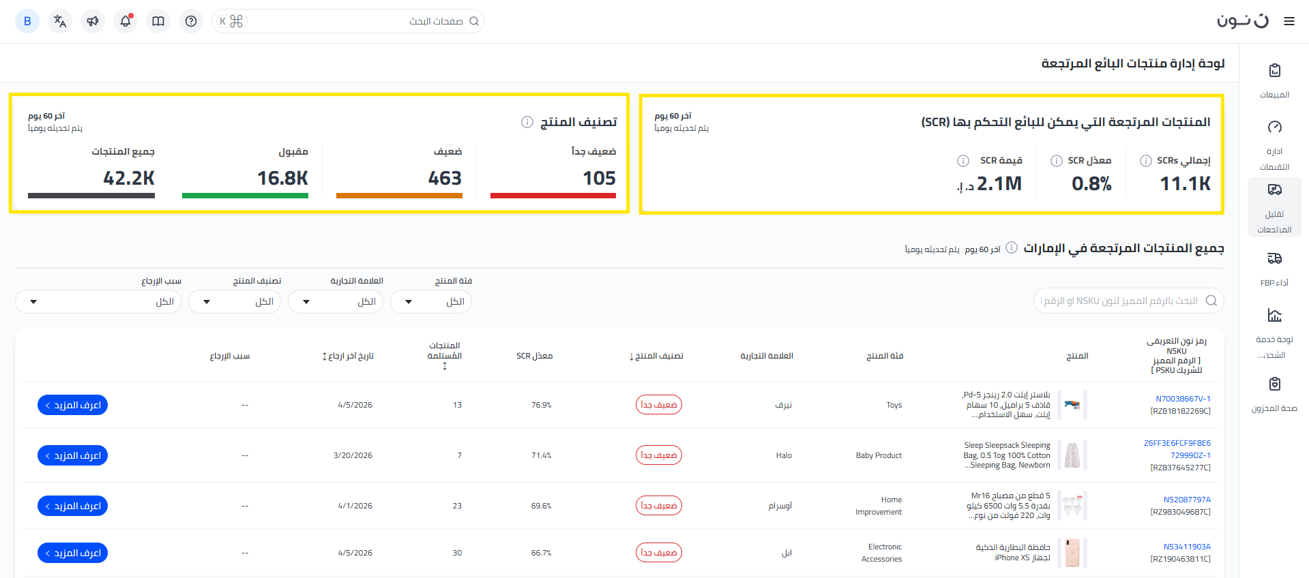Screen dimensions: 1309x578
Task: Expand the العلامة التجارية filter dropdown
Action: (x=335, y=302)
